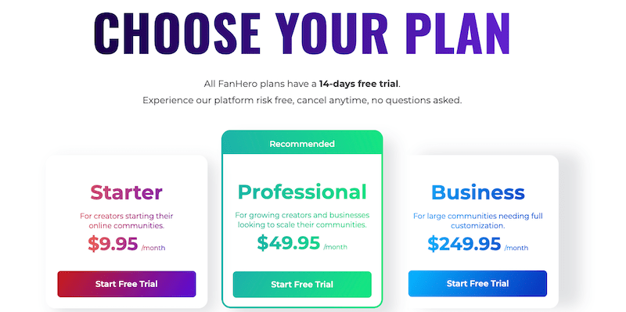Click the Starter description about creators starting communities
The height and width of the screenshot is (312, 626).
coord(127,221)
